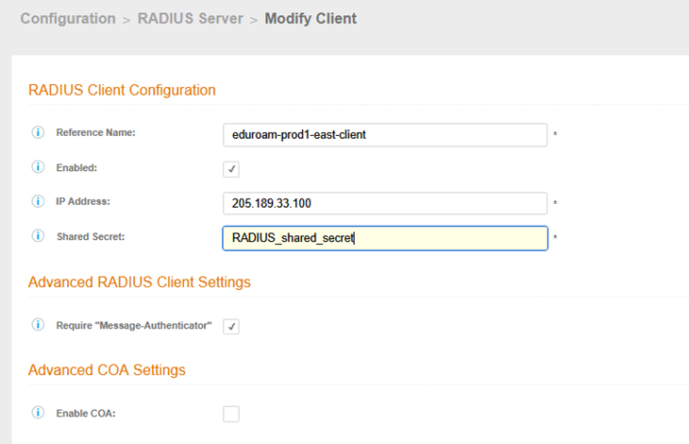Click the Enable COA label text
Image resolution: width=689 pixels, height=444 pixels.
[x=86, y=414]
